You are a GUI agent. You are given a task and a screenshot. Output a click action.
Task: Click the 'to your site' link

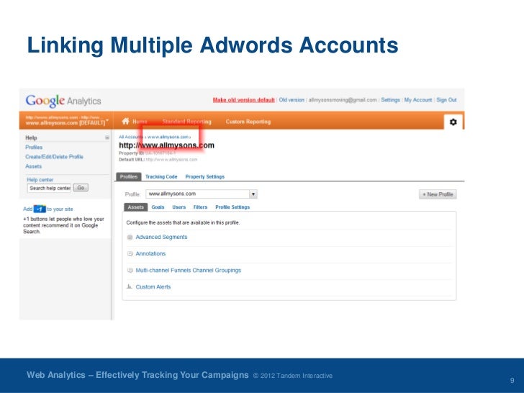60,209
